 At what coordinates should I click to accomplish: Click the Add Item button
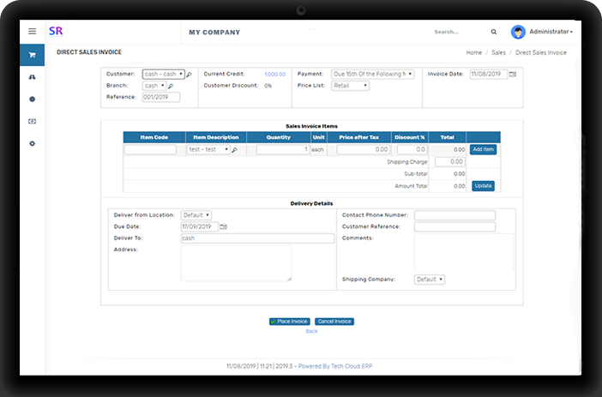coord(484,149)
